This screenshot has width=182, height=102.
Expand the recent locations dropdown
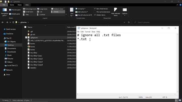[10, 22]
